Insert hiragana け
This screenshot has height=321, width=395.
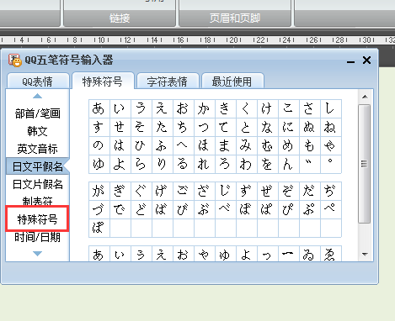(268, 108)
